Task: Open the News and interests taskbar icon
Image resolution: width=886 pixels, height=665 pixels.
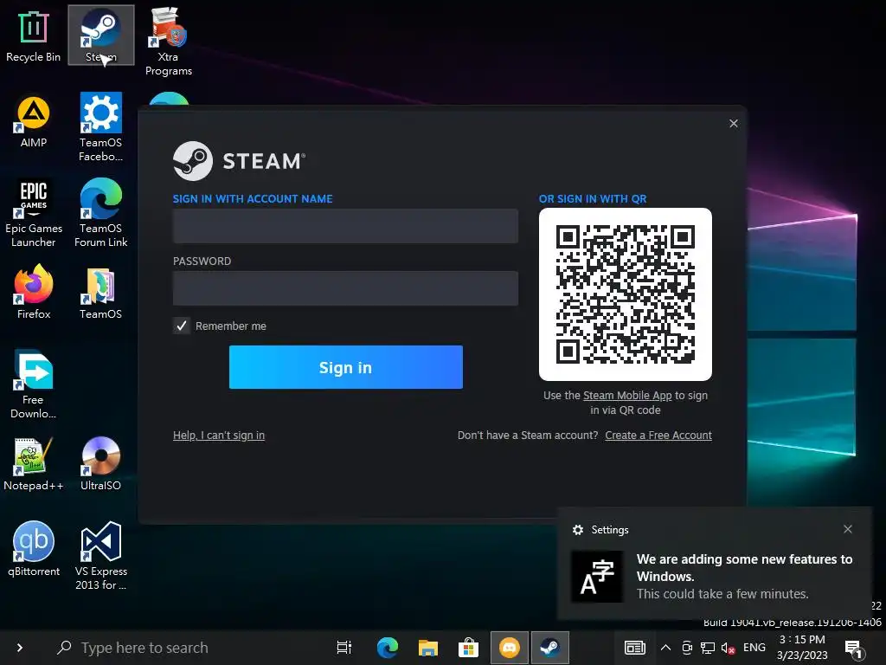Action: [x=634, y=648]
